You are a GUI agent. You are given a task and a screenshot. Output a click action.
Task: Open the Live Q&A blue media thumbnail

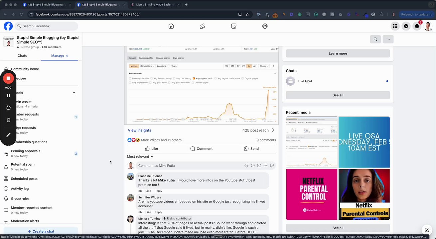[364, 142]
